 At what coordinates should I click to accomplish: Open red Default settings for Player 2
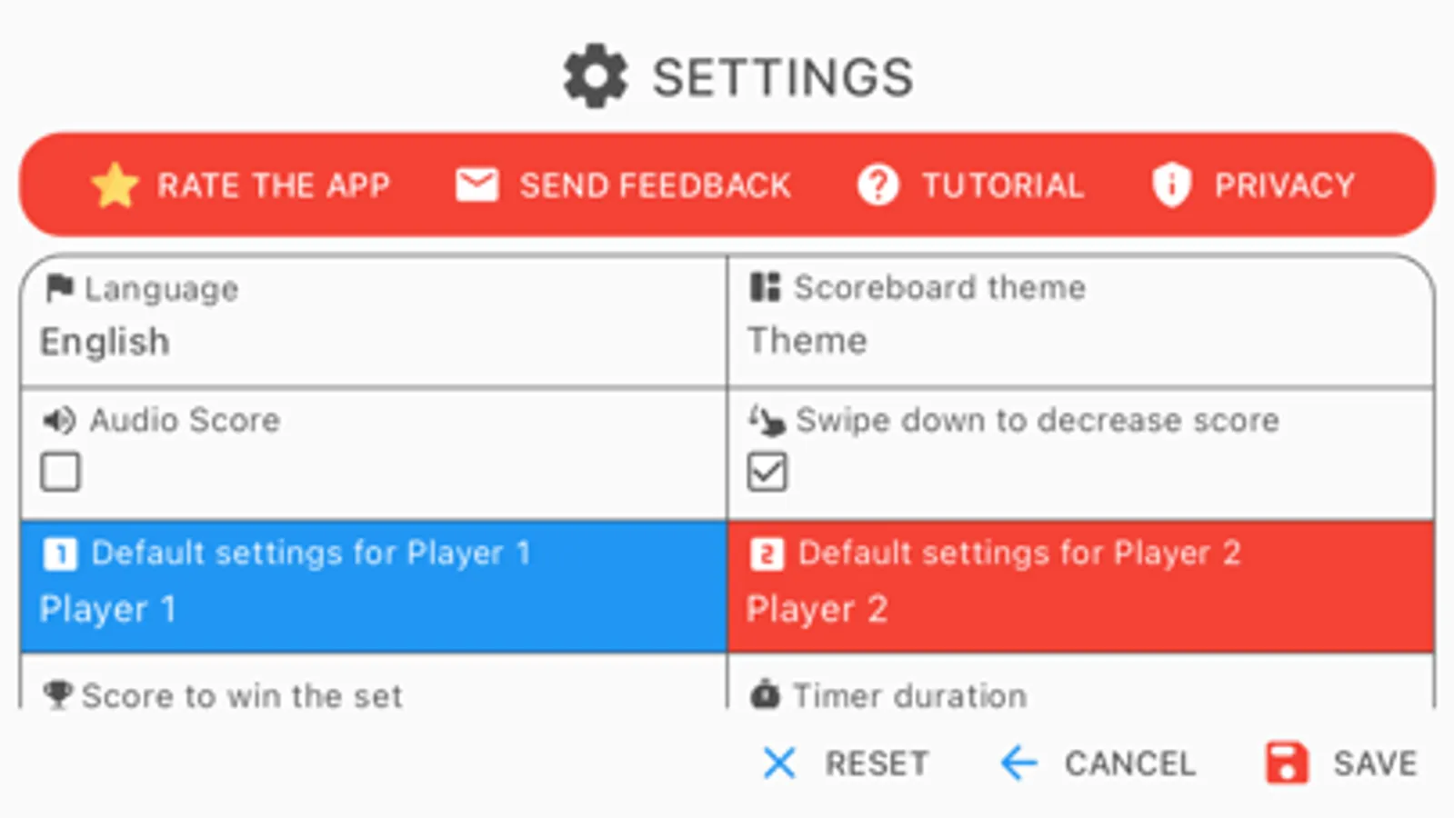[x=1080, y=586]
